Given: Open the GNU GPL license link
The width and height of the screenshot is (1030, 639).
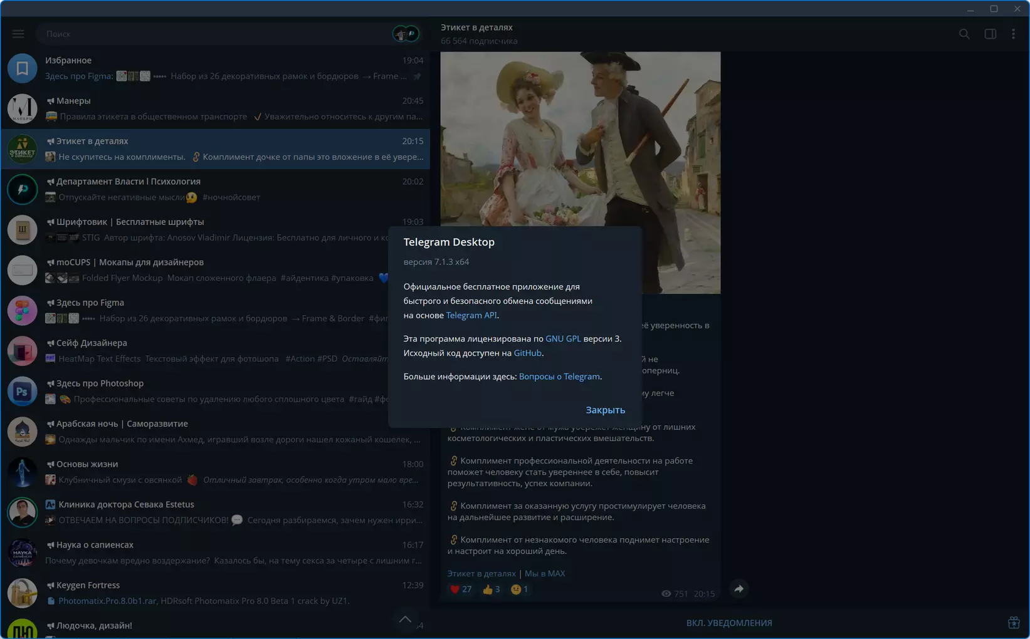Looking at the screenshot, I should (563, 338).
